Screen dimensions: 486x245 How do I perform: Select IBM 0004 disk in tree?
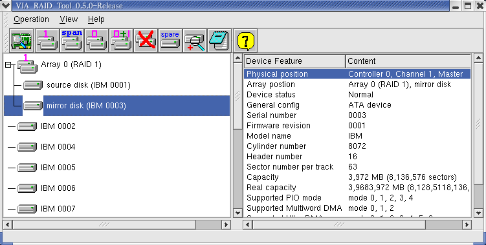point(58,147)
